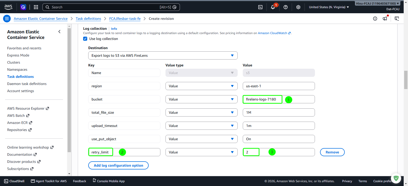
Task: Open the feedback screen icon at top right
Action: tap(397, 19)
